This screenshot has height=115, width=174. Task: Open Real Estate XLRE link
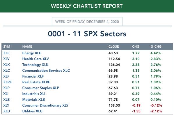(x=36, y=82)
